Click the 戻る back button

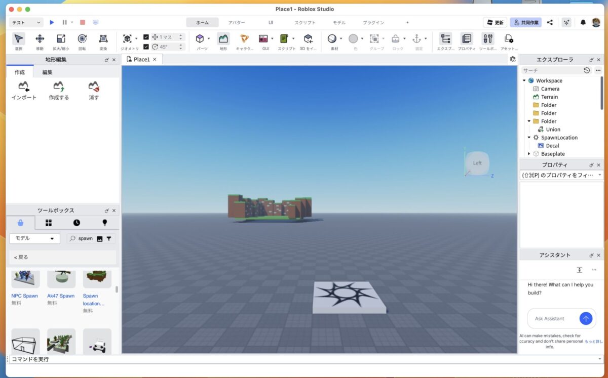(21, 257)
